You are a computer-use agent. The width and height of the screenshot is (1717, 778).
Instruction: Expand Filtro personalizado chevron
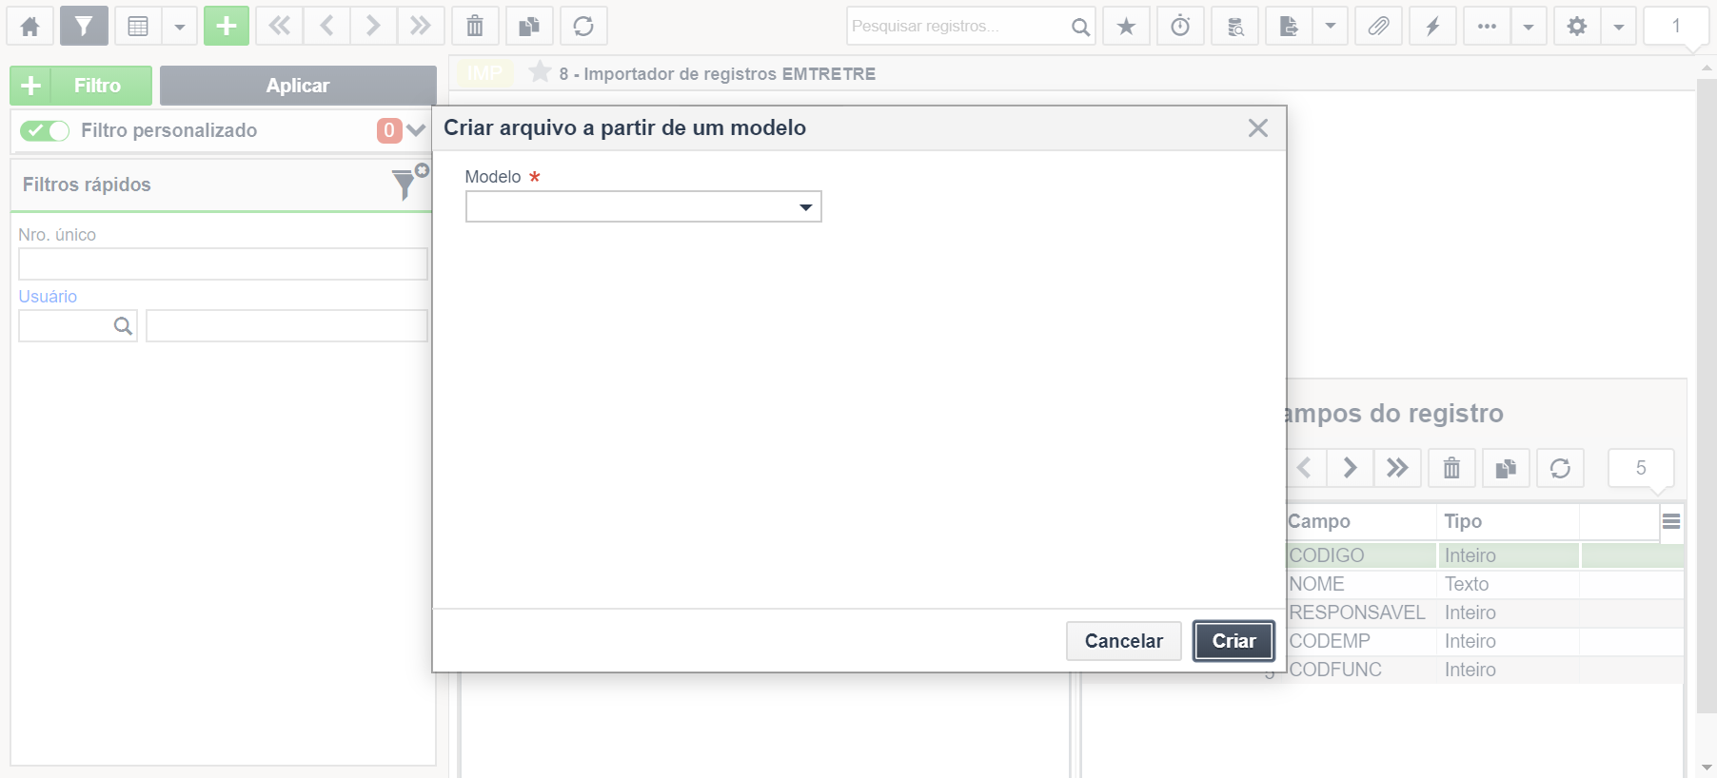416,130
